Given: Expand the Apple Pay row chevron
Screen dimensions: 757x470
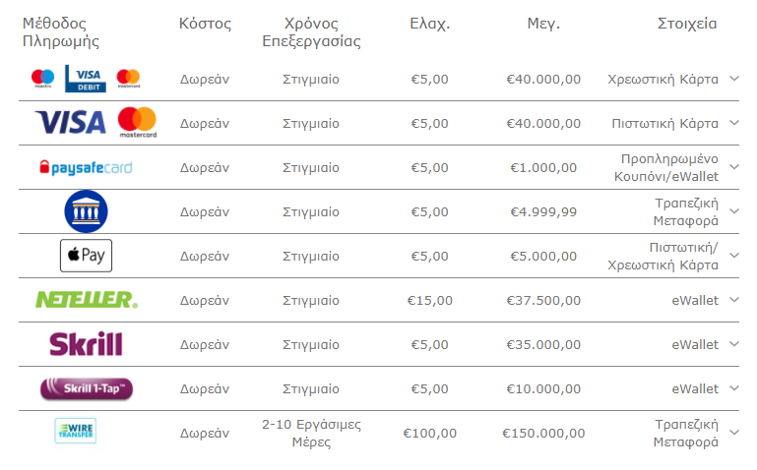Looking at the screenshot, I should pos(734,256).
